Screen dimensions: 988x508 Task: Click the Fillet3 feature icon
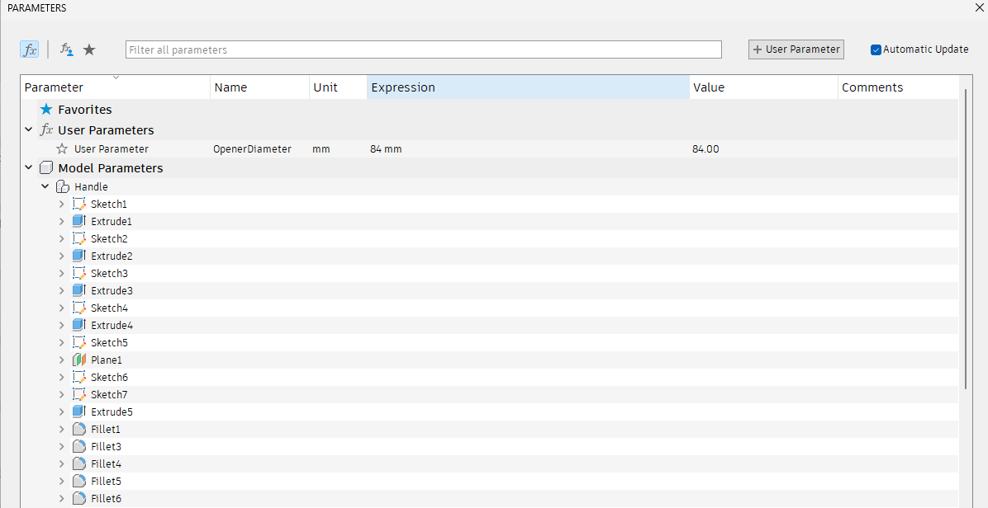[x=78, y=446]
